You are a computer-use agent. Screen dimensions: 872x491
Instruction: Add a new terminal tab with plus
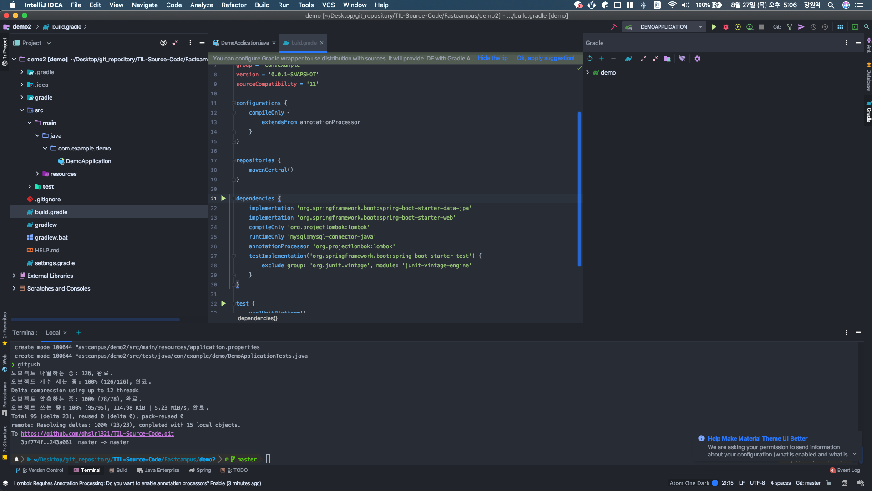click(x=79, y=332)
